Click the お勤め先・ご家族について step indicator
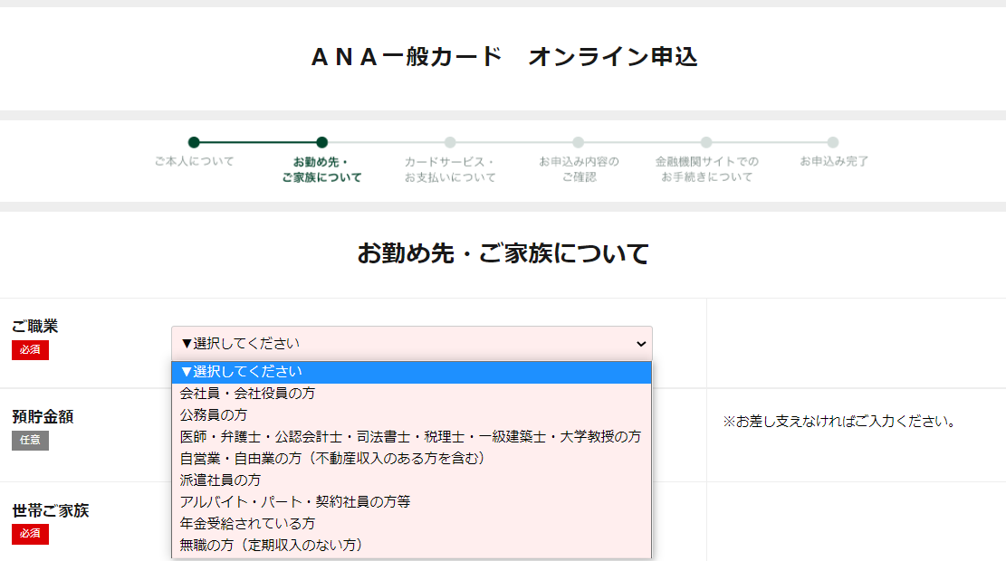Screen dimensions: 1006x561 point(322,143)
